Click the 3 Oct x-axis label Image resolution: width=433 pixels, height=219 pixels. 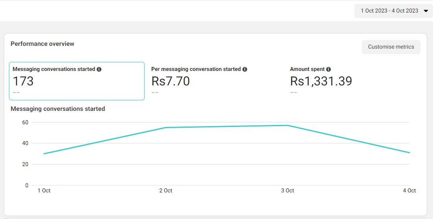pos(288,191)
